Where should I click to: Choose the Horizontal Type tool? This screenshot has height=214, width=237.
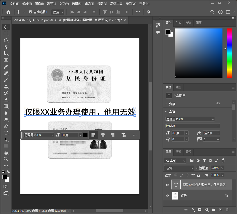[x=6, y=133]
